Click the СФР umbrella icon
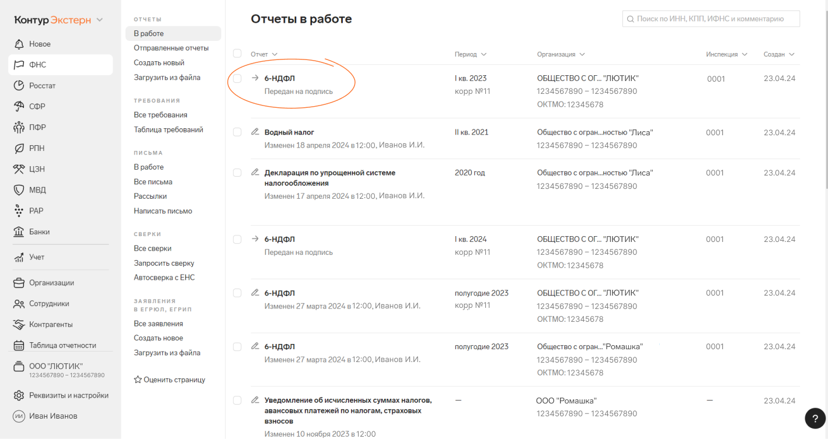This screenshot has height=439, width=828. 19,107
